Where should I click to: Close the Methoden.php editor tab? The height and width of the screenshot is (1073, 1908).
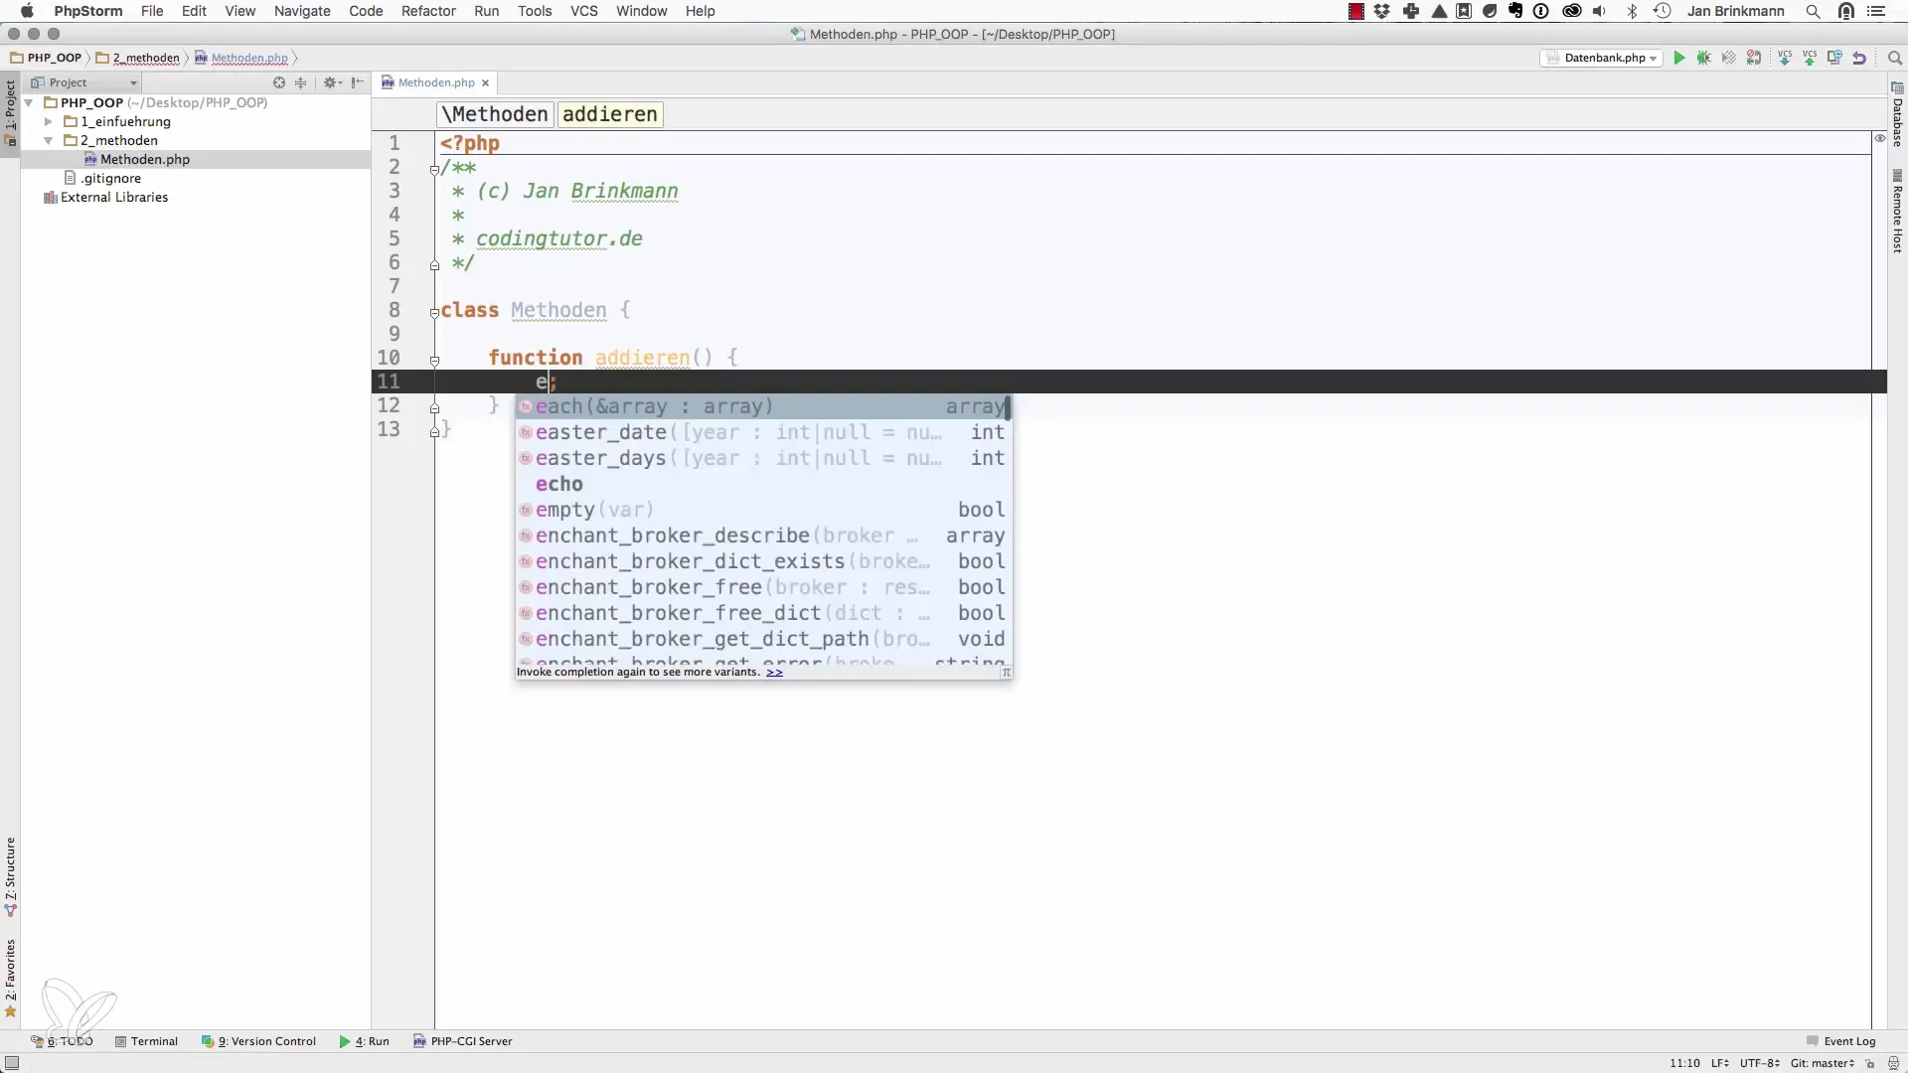coord(485,83)
